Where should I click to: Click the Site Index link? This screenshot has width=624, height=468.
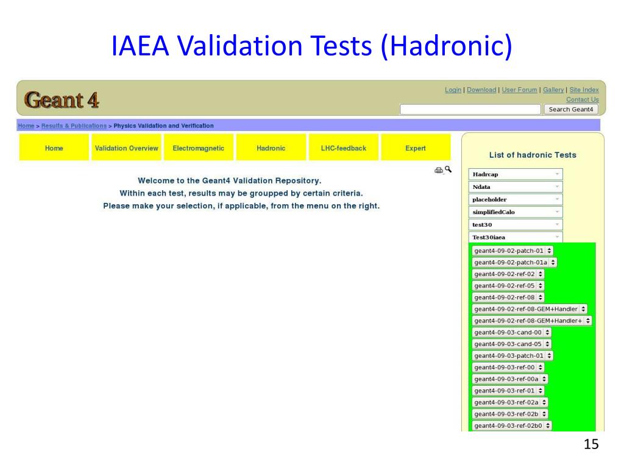pos(584,90)
